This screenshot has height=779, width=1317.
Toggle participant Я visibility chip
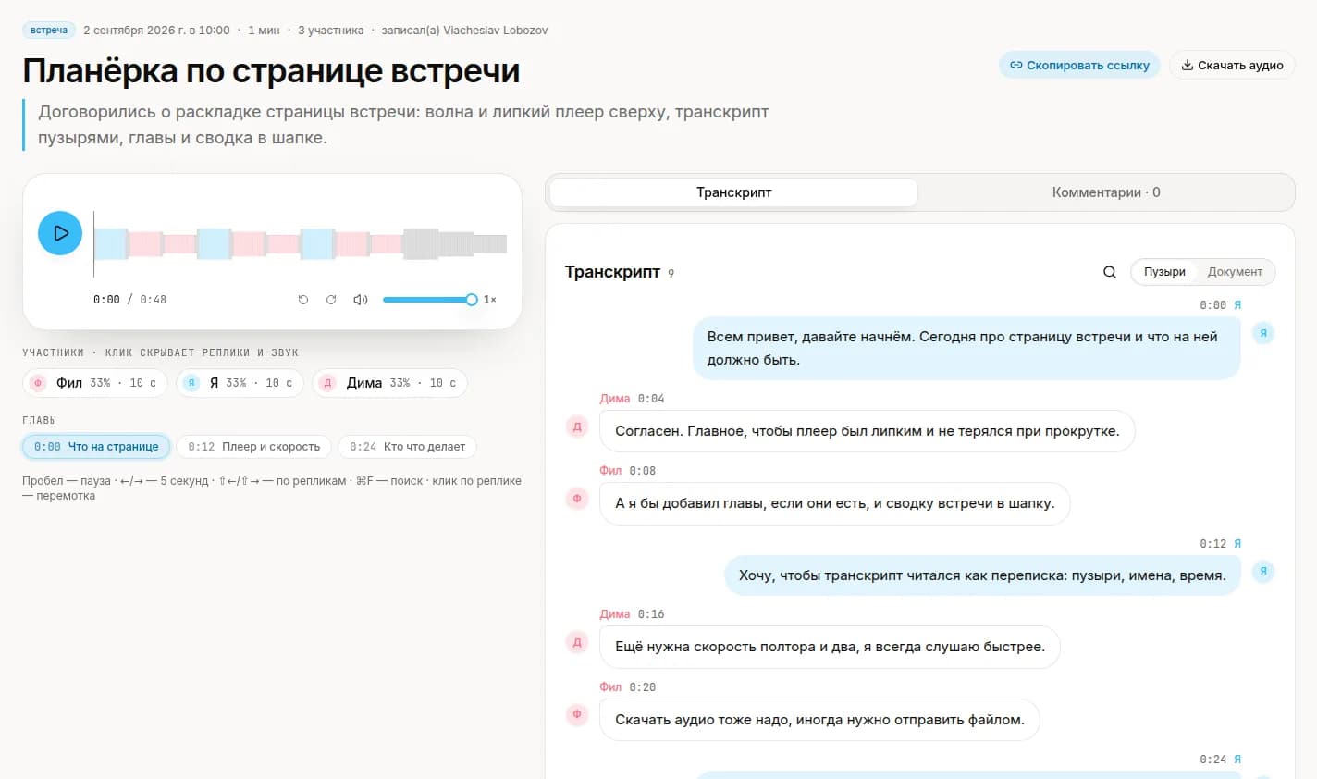pyautogui.click(x=240, y=383)
